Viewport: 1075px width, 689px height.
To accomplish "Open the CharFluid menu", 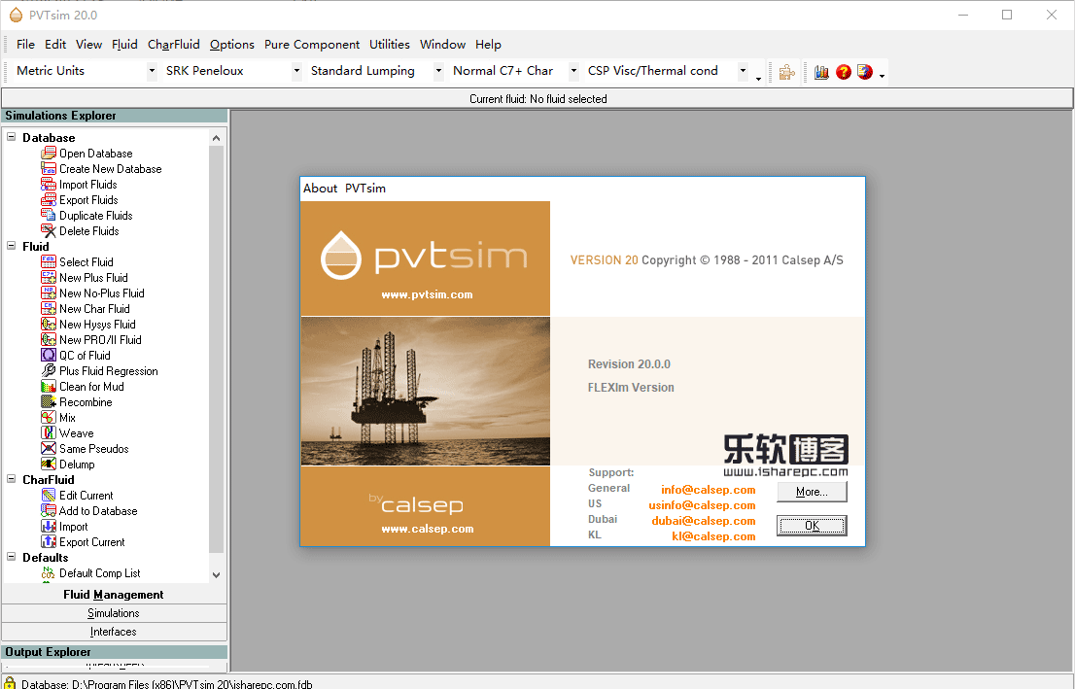I will (x=173, y=45).
